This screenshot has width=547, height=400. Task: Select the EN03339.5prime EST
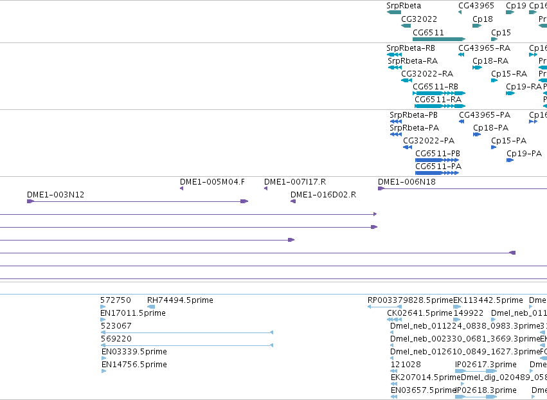[103, 358]
